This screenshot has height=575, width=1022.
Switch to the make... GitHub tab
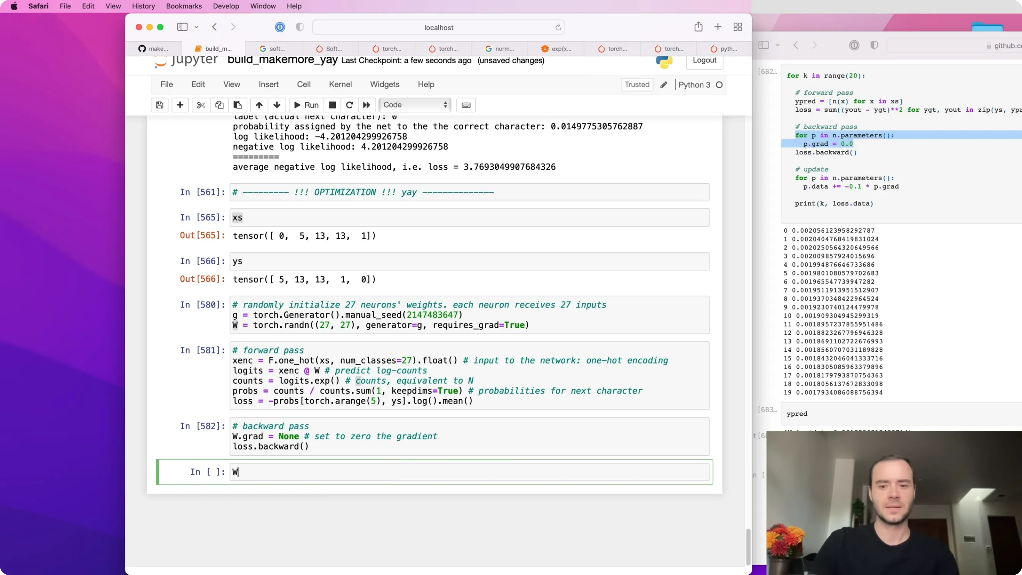[153, 49]
